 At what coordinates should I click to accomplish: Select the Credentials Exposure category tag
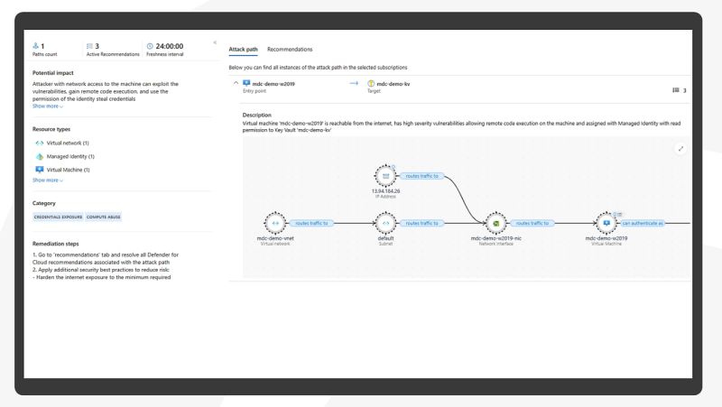(58, 217)
